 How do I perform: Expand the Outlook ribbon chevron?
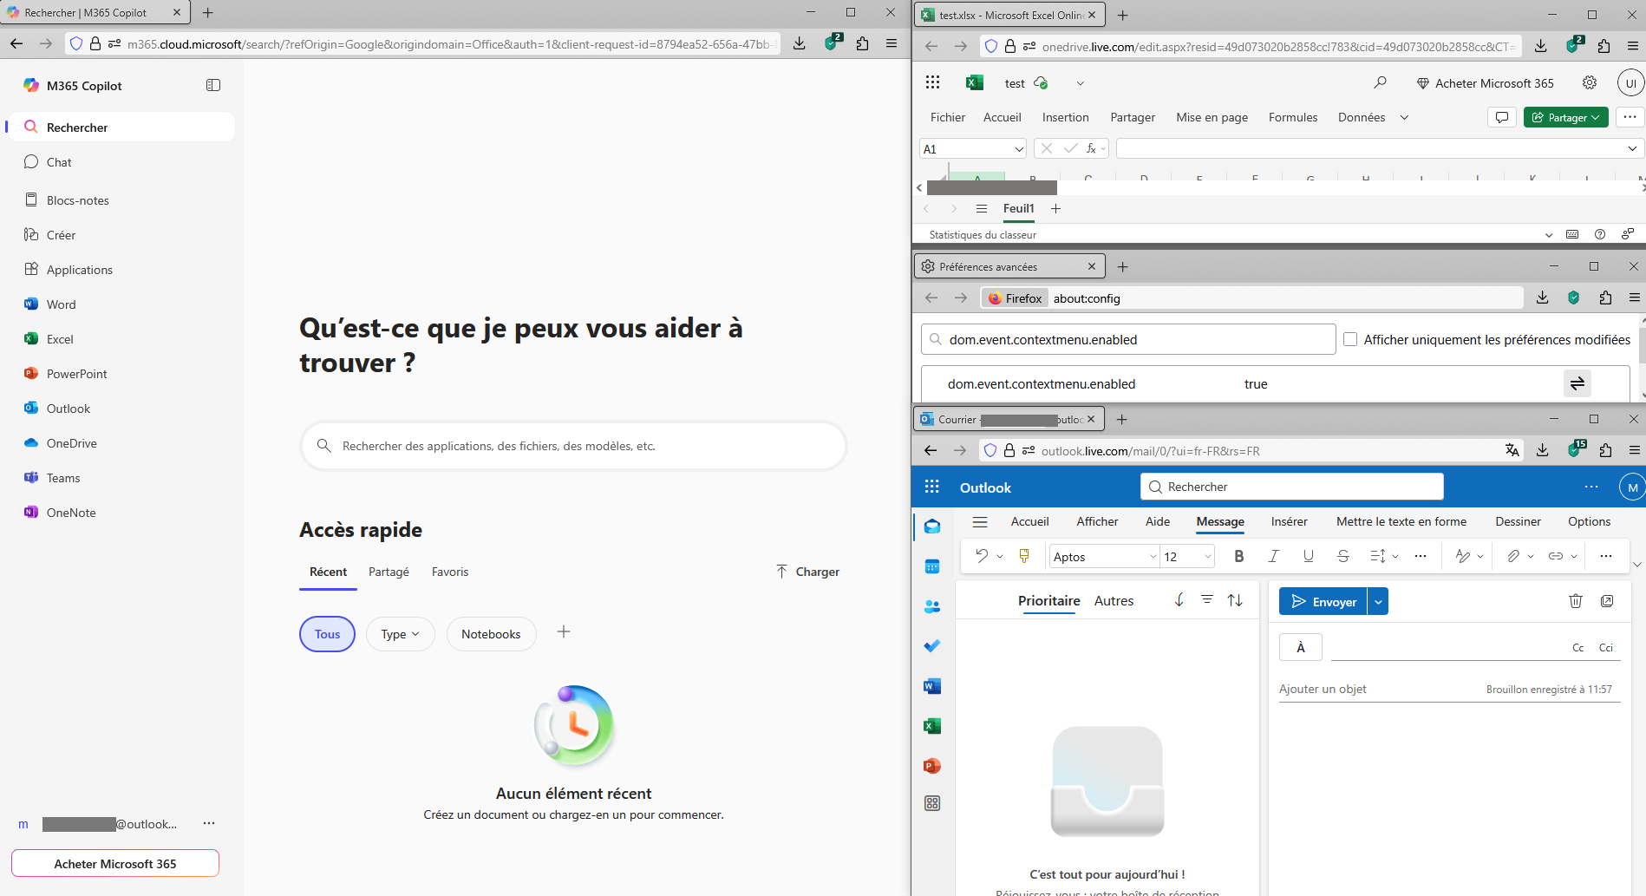[1637, 565]
